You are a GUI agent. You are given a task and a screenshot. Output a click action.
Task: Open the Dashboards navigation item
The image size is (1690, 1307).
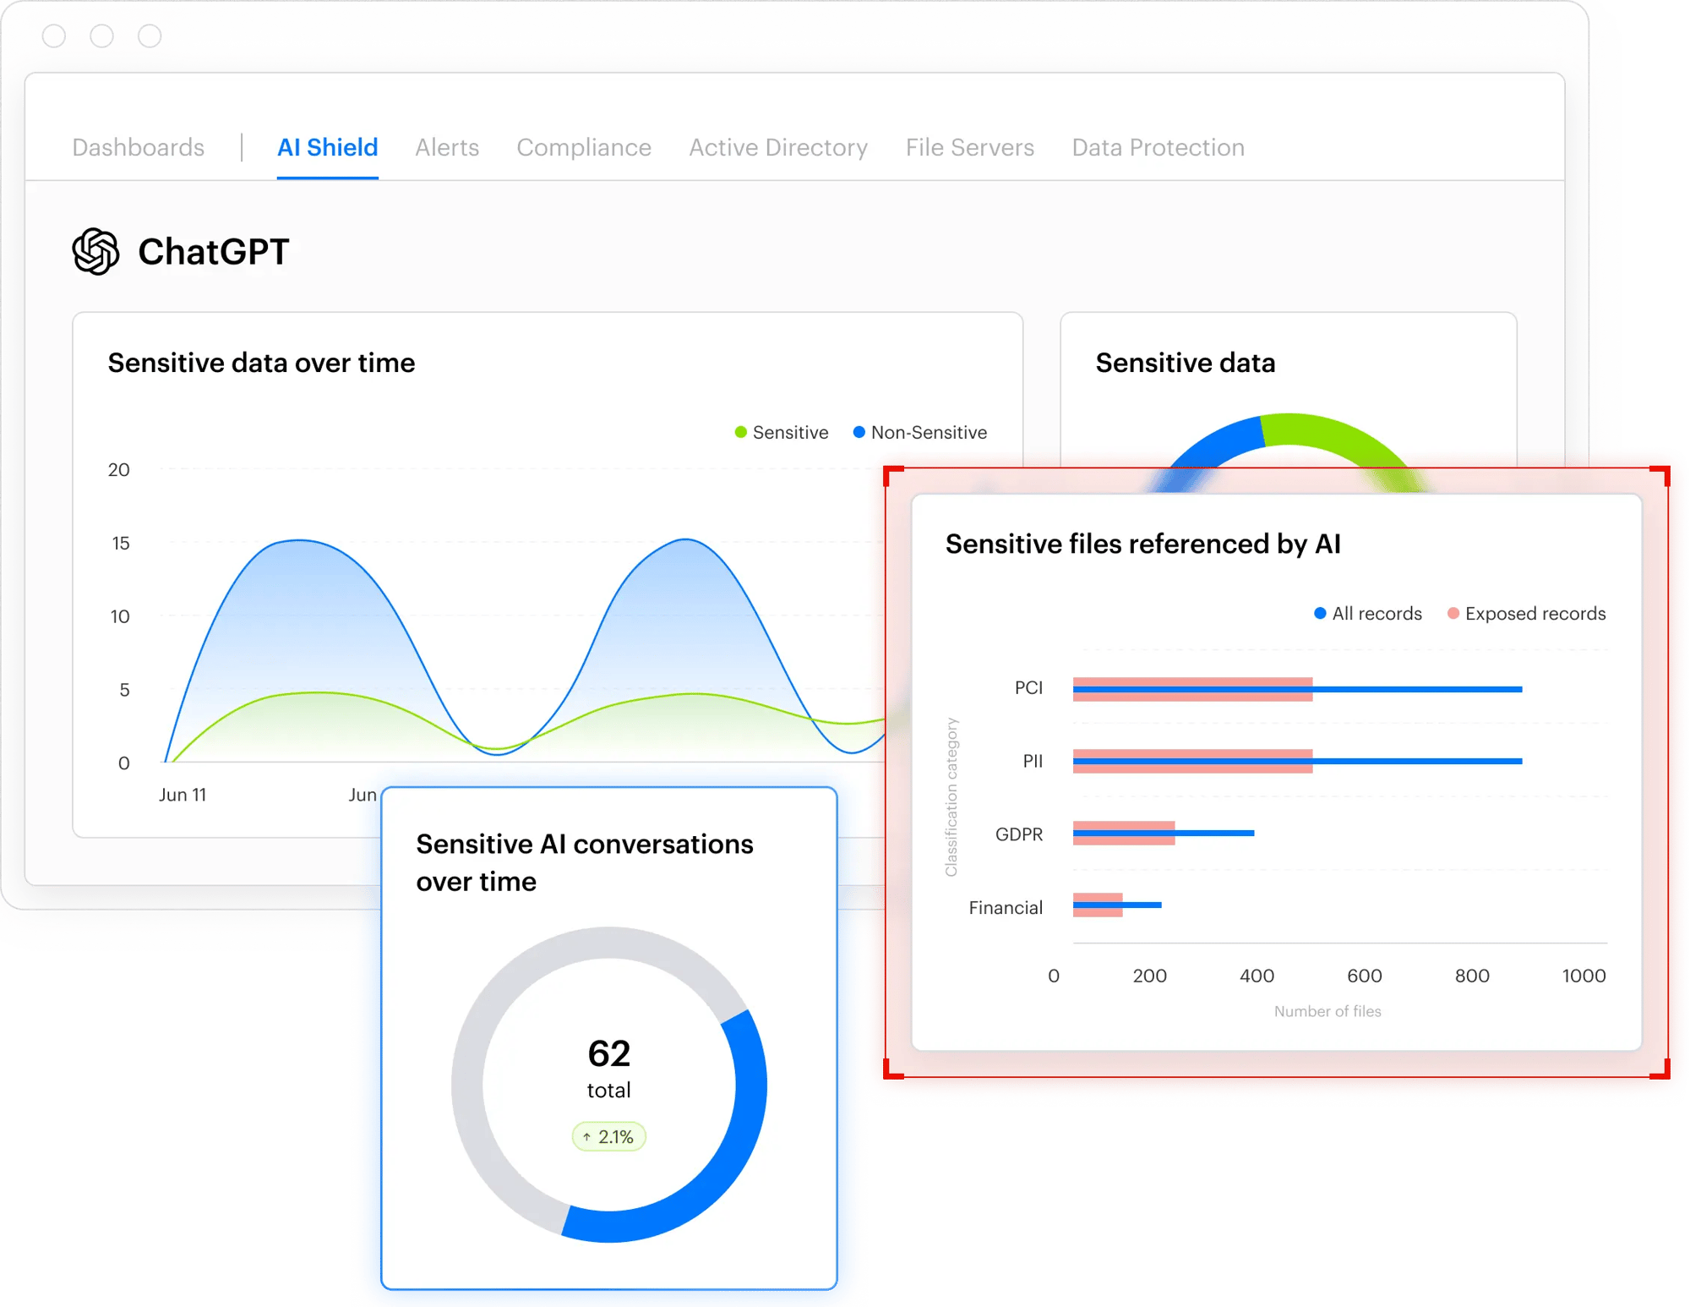click(138, 147)
